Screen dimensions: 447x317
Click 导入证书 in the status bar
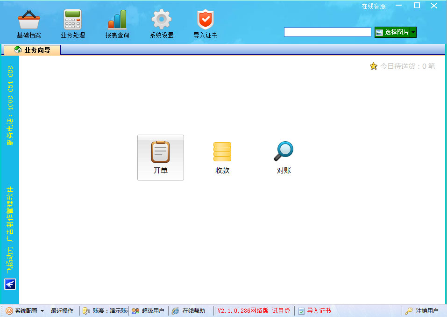314,311
